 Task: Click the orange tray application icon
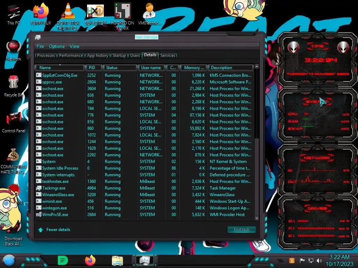click(x=292, y=260)
